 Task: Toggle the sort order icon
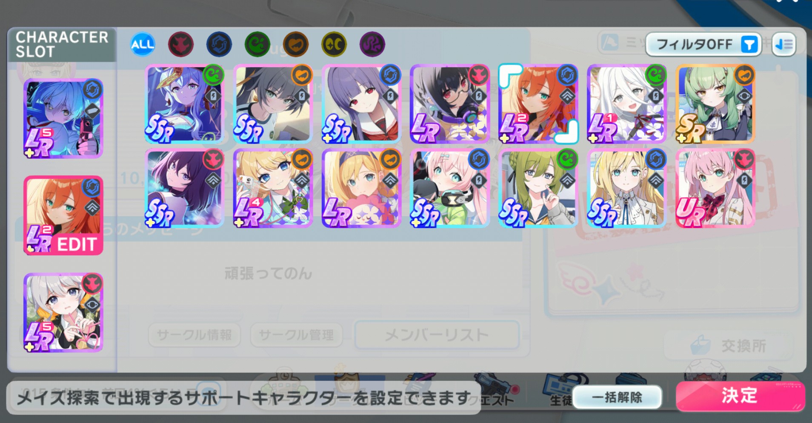(784, 44)
